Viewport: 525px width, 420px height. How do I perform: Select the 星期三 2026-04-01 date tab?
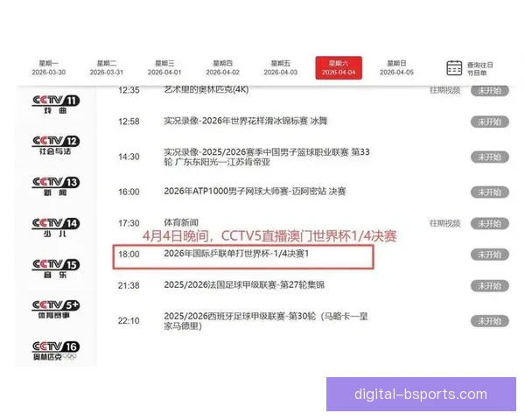(164, 68)
